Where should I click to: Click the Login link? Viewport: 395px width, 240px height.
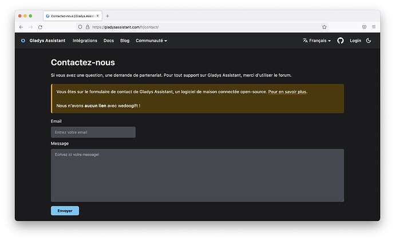click(355, 41)
